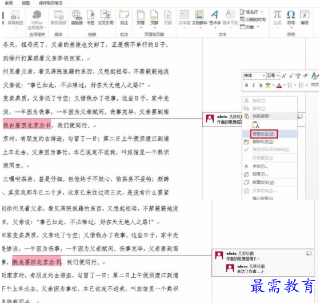Insert 页码 page number
The image size is (320, 304).
pos(168,18)
